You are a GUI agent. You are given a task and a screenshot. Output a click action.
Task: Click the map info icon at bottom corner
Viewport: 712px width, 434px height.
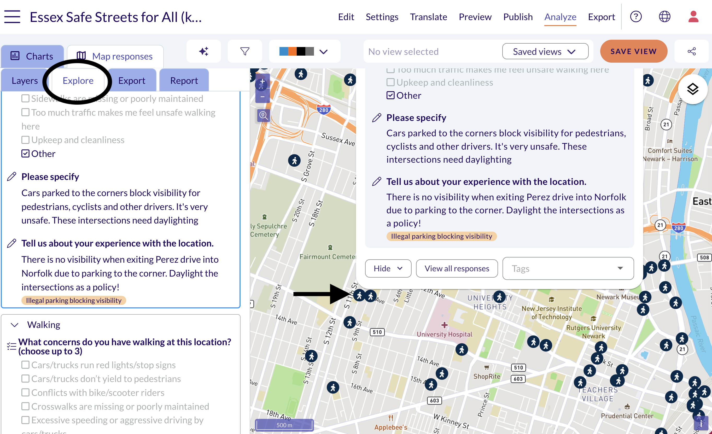[701, 423]
